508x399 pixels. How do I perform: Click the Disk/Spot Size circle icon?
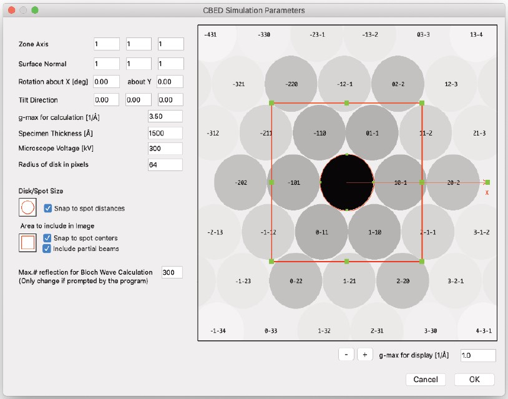point(27,208)
